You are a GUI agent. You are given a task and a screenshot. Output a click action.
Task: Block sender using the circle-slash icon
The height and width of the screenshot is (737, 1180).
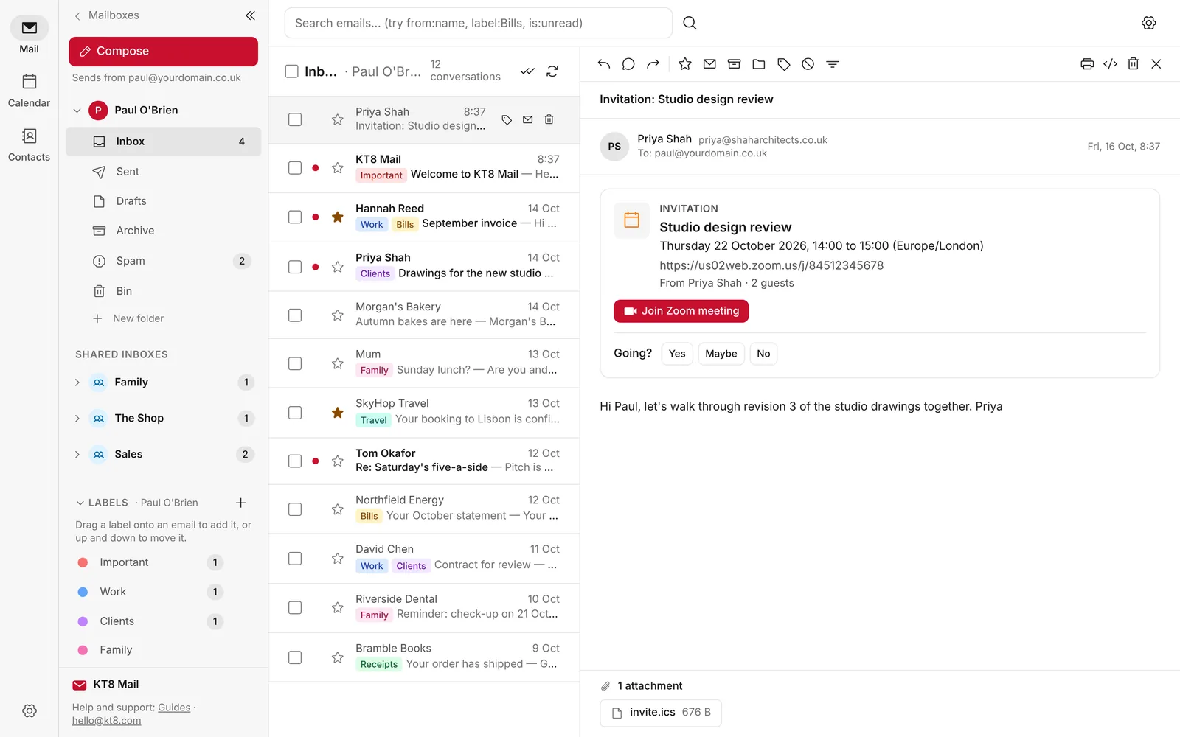(808, 64)
